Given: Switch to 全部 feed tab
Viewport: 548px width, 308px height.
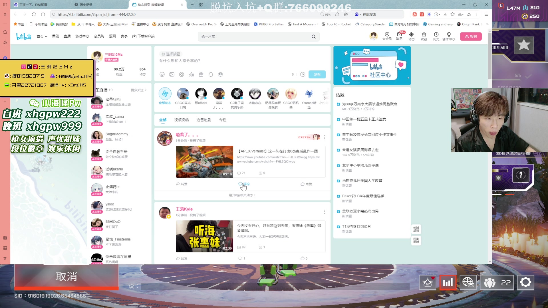Looking at the screenshot, I should click(x=163, y=120).
